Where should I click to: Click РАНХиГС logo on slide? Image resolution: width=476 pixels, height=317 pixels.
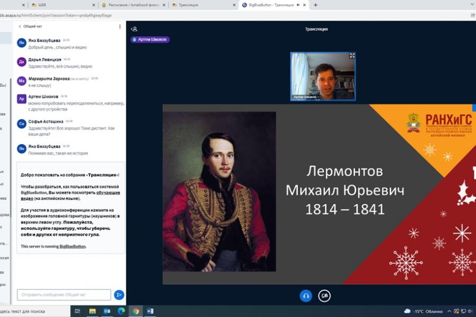(440, 125)
